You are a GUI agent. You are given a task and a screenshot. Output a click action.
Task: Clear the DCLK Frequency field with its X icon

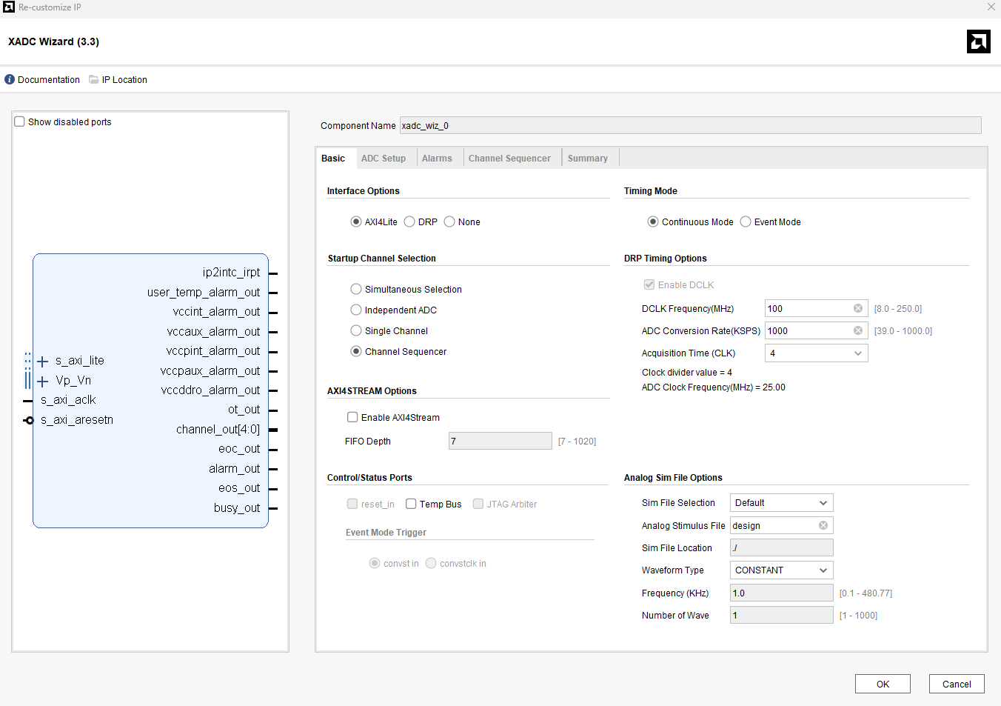(858, 309)
